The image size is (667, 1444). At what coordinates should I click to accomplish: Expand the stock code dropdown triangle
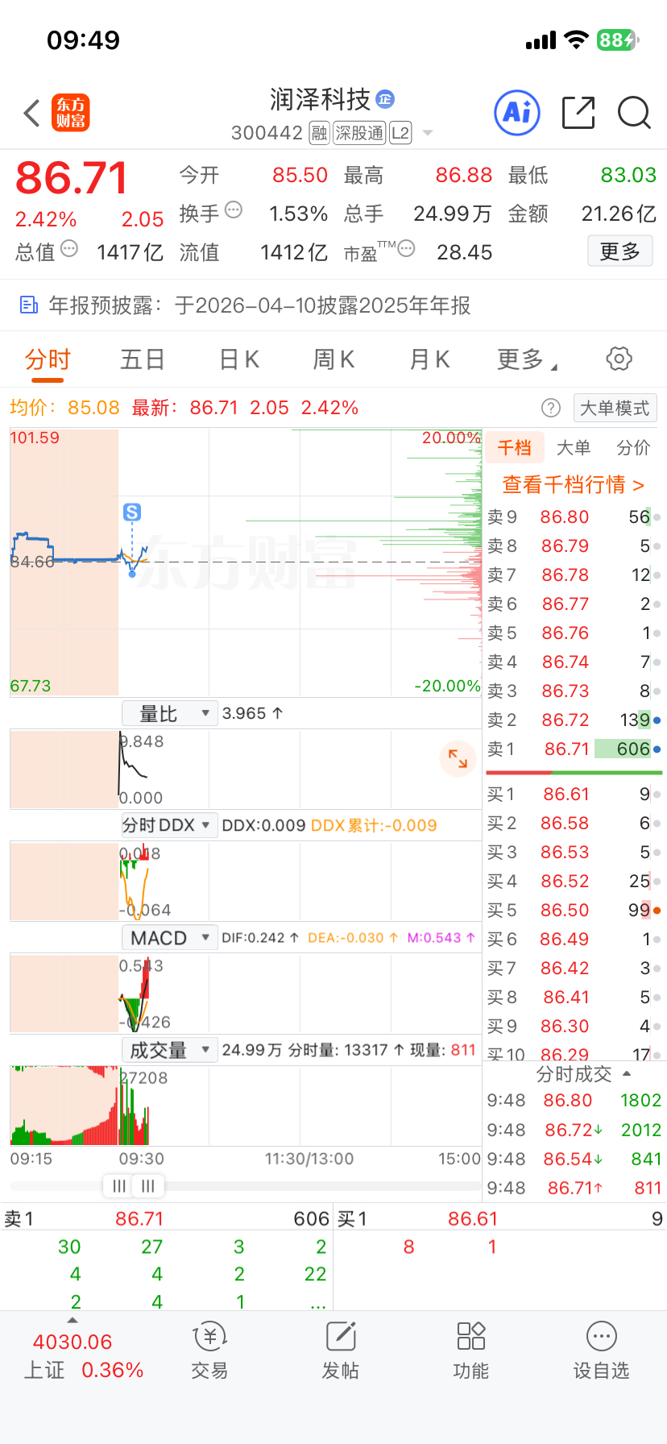[428, 133]
